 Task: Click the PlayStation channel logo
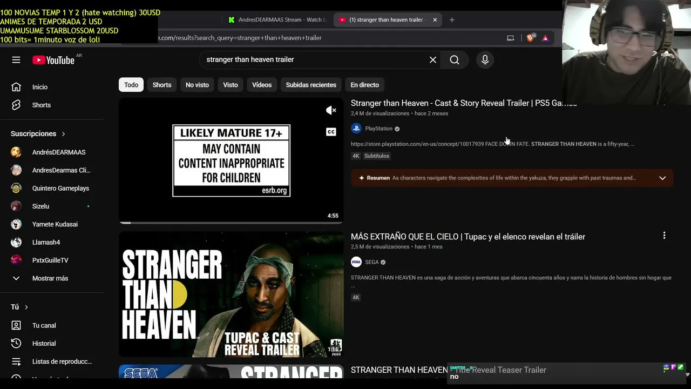(x=356, y=129)
